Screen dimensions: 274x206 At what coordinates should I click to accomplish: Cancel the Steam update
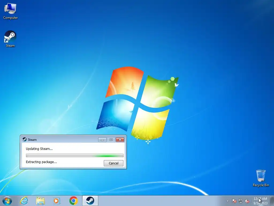[x=113, y=163]
